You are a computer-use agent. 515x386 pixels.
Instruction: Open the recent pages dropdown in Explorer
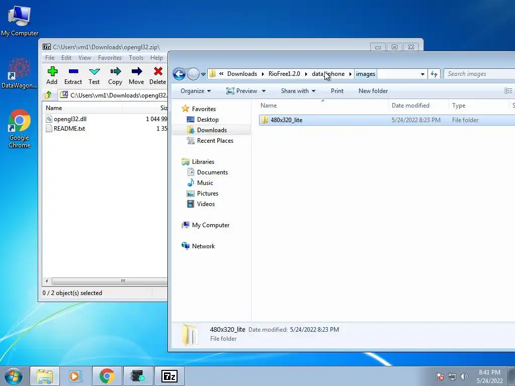[203, 74]
